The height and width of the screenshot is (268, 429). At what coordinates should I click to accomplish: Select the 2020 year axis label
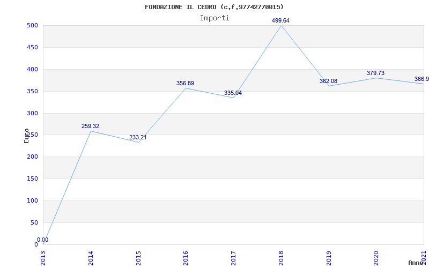[x=376, y=258]
